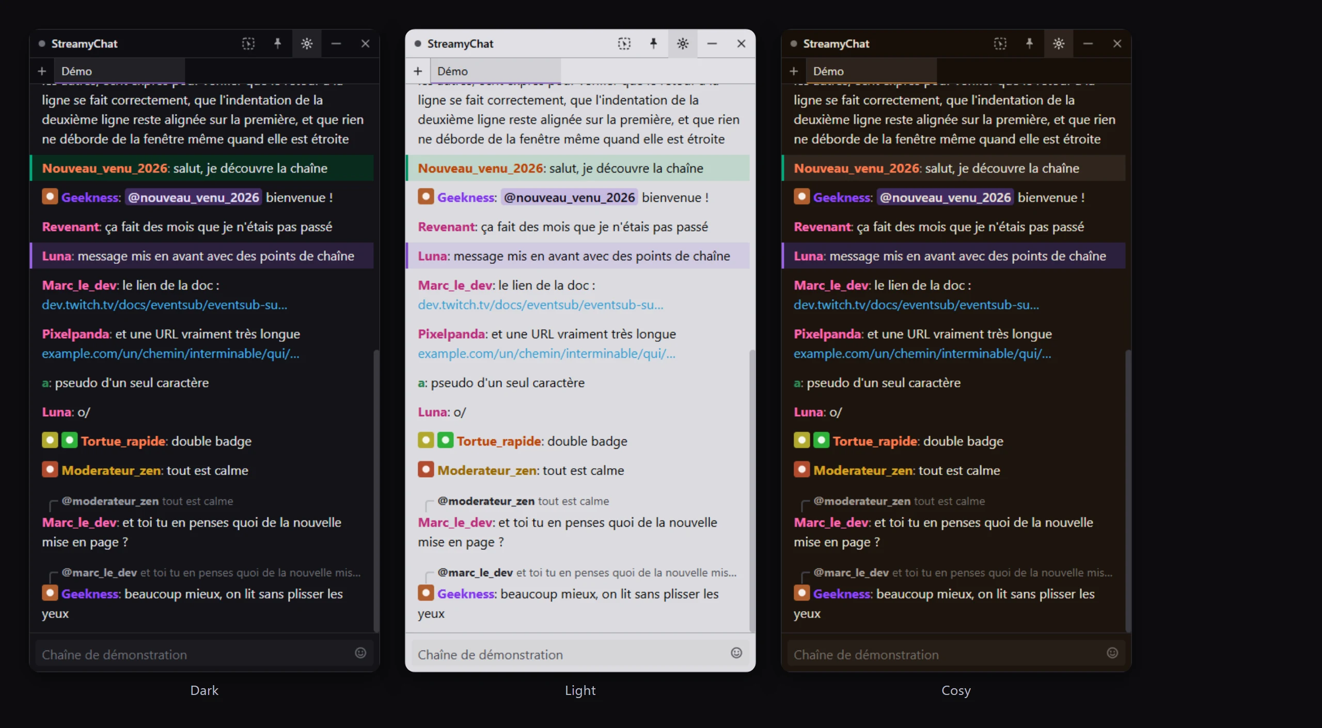This screenshot has width=1322, height=728.
Task: Select the Démo tab in the Cosy window
Action: pyautogui.click(x=871, y=71)
